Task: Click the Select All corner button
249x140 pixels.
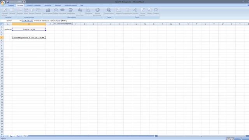Action: 2,24
